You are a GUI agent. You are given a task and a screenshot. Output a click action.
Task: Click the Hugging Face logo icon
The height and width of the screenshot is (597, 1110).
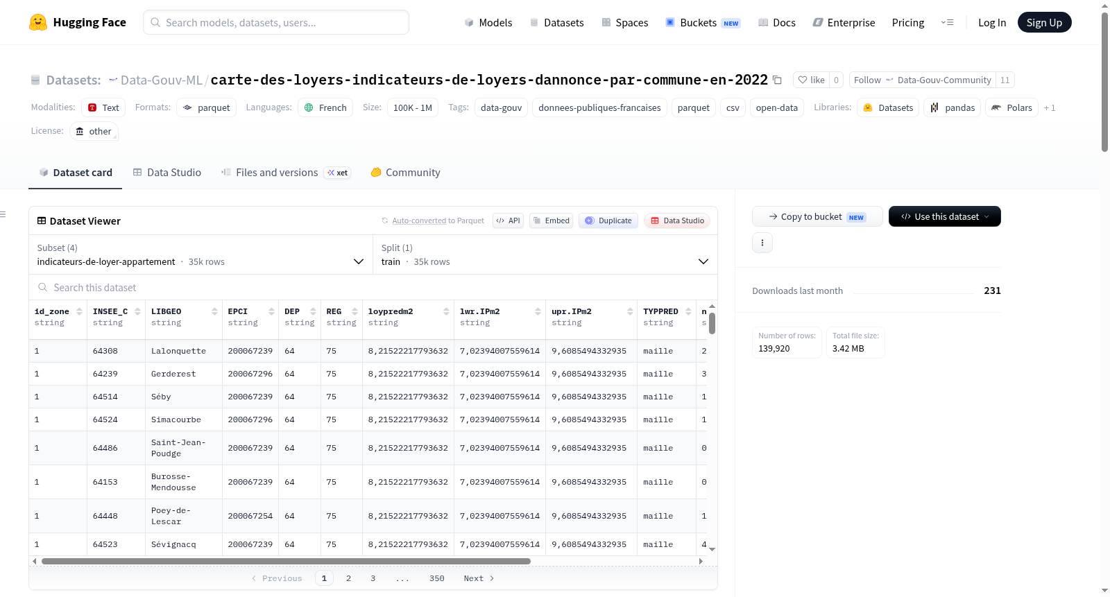[x=38, y=22]
